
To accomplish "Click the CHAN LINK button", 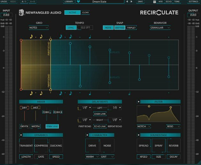I will click(x=100, y=114).
